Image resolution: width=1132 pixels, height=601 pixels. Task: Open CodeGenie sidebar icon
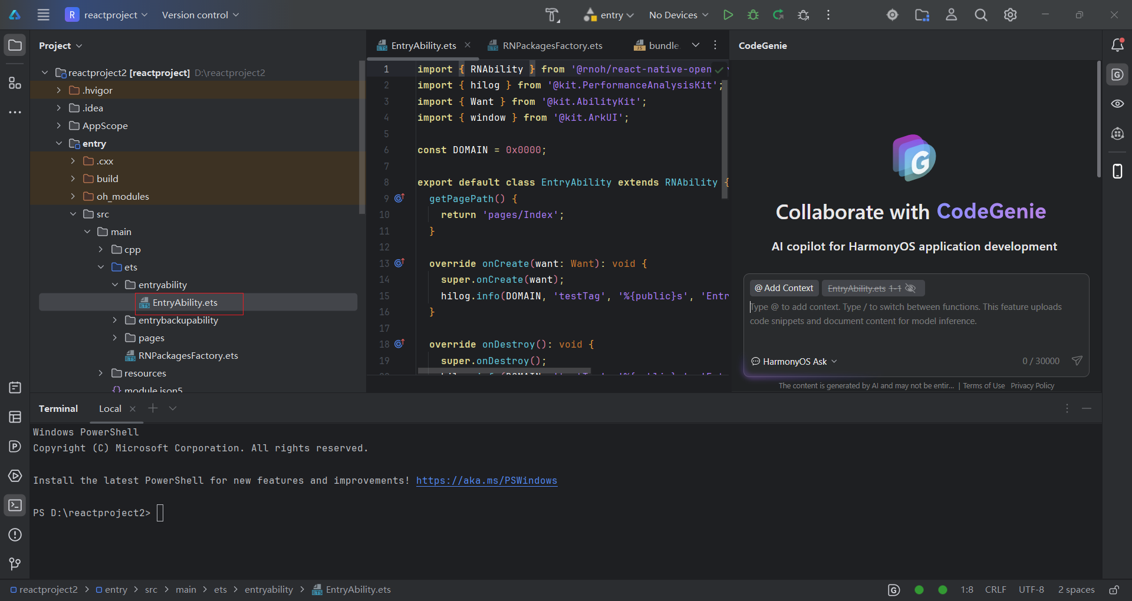coord(1117,75)
